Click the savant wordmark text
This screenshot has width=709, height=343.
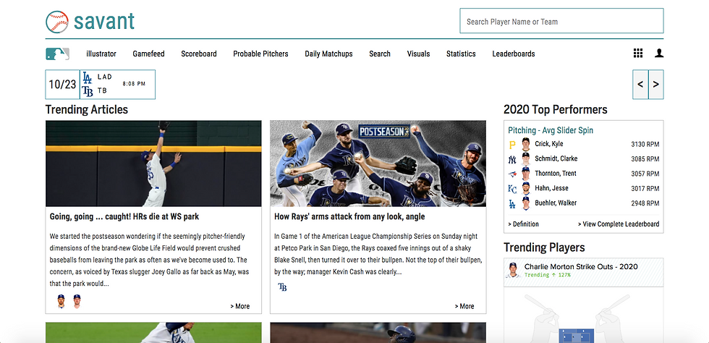(104, 21)
